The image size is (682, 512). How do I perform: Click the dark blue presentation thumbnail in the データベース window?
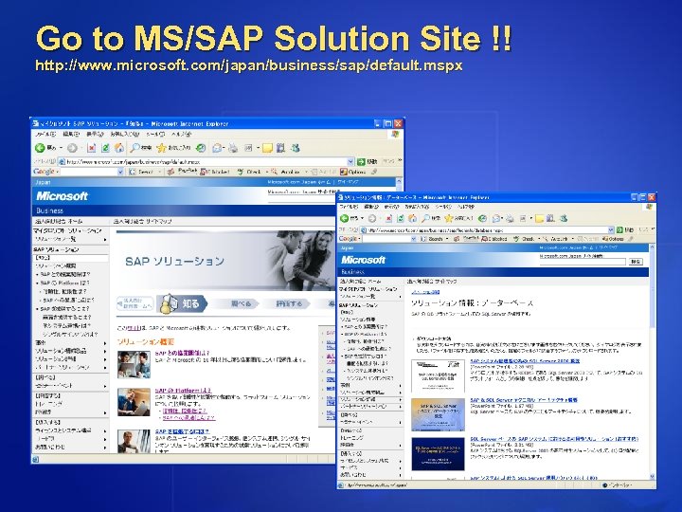pyautogui.click(x=438, y=454)
